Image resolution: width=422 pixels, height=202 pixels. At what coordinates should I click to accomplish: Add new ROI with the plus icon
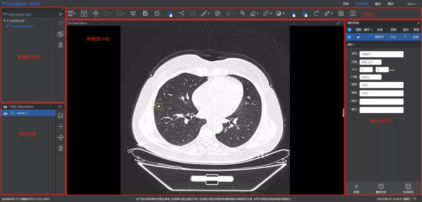tap(61, 126)
